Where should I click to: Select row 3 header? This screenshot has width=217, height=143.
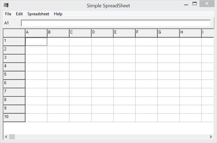pos(14,58)
